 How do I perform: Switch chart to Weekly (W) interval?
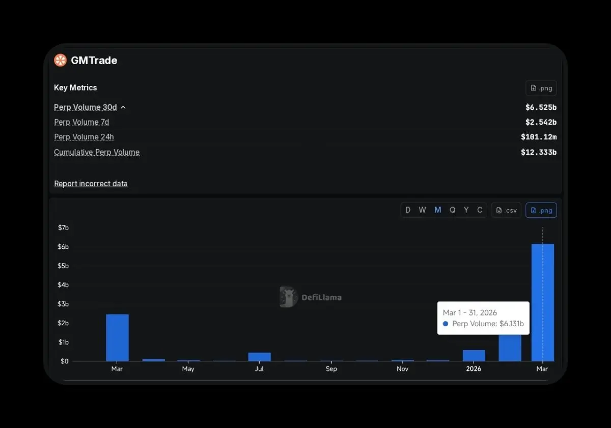coord(422,210)
